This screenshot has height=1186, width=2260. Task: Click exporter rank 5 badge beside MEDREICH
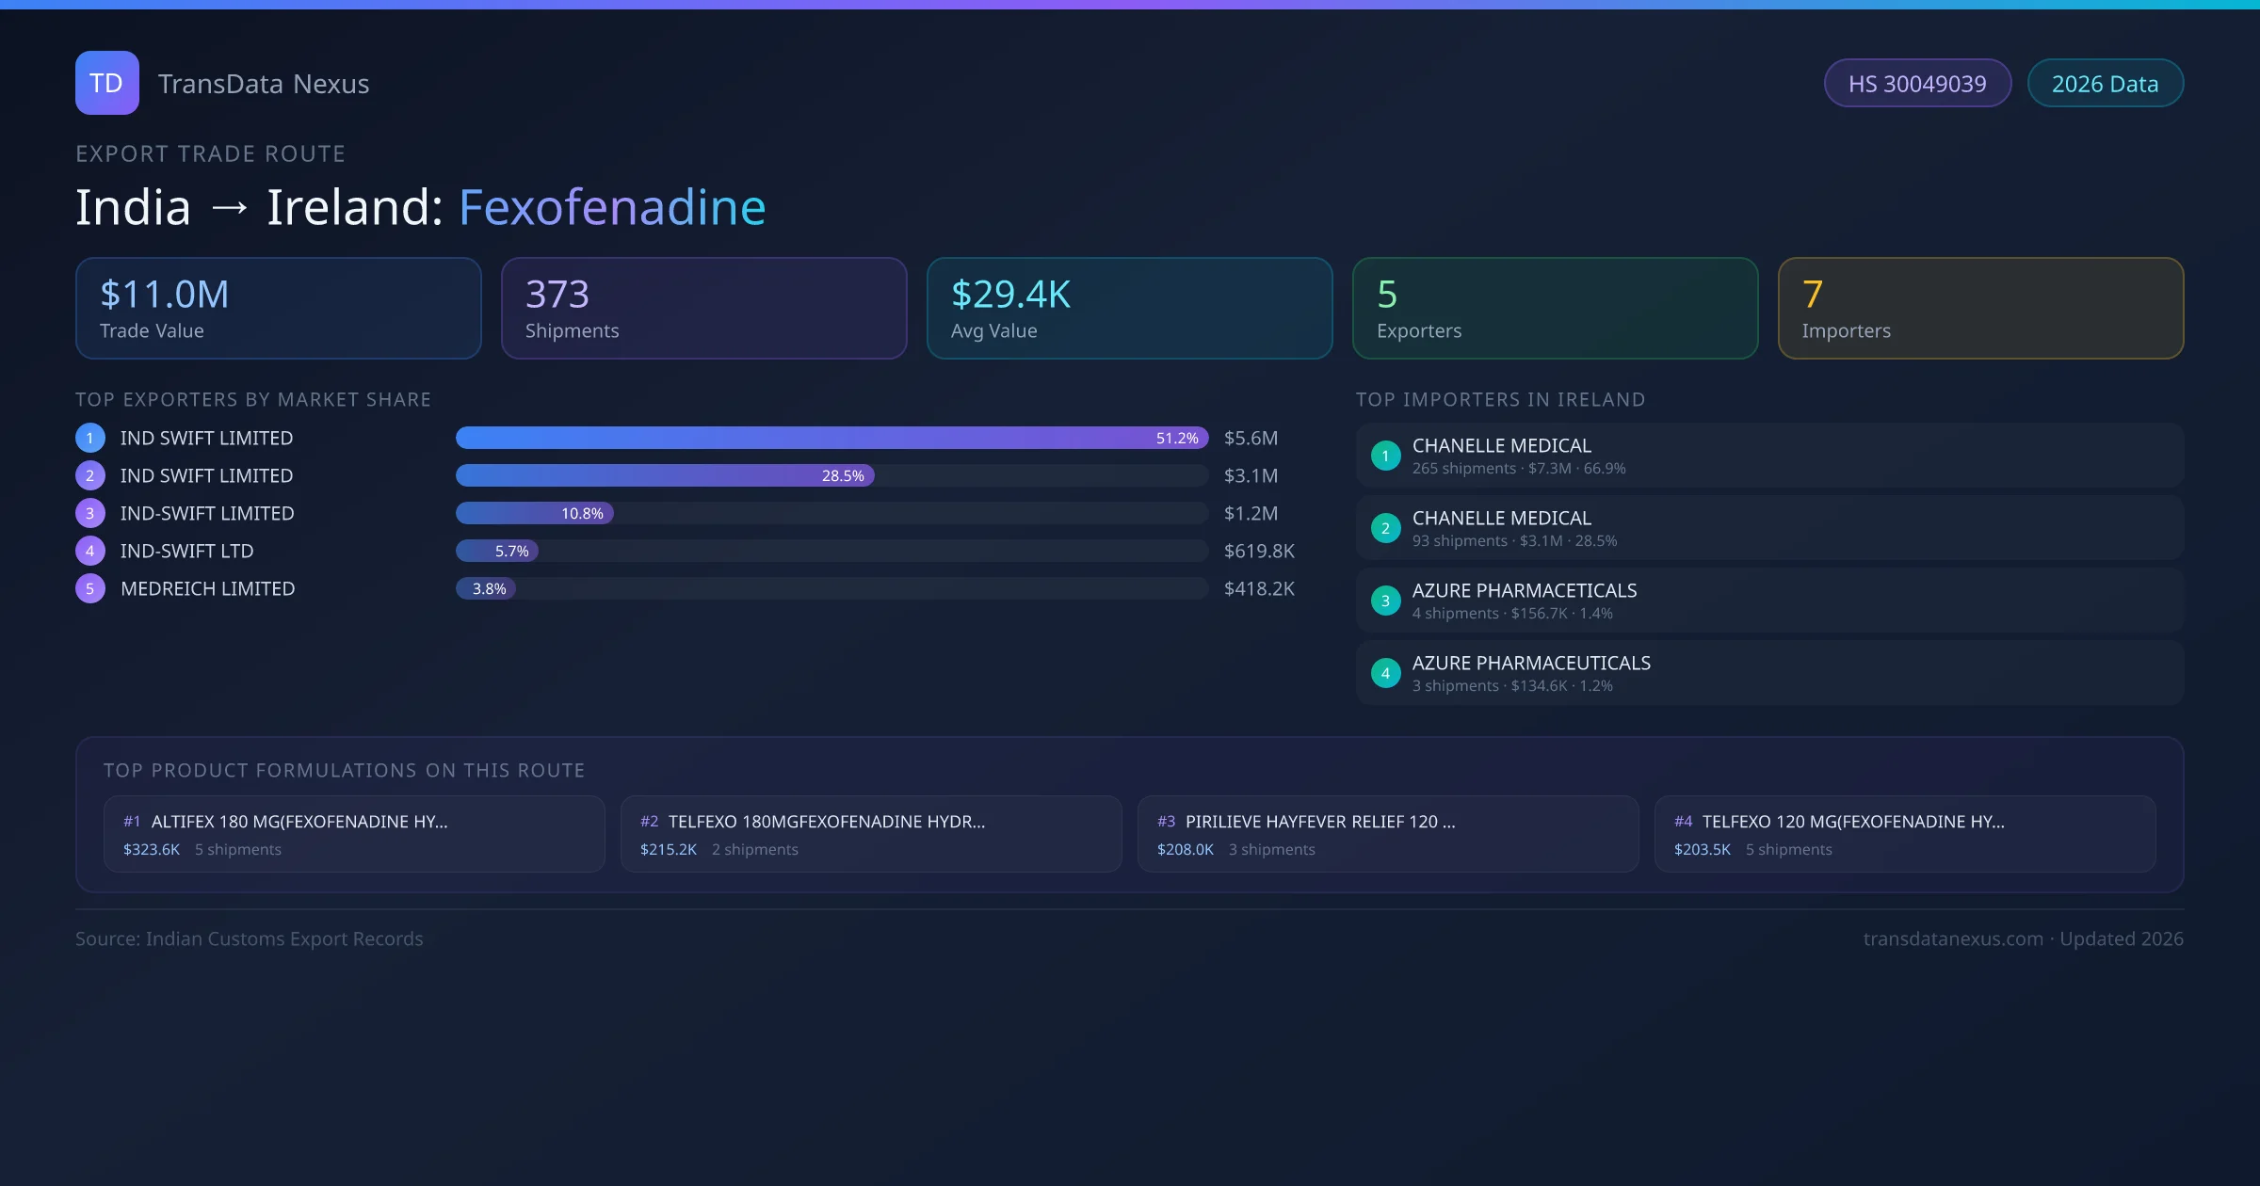click(x=90, y=588)
